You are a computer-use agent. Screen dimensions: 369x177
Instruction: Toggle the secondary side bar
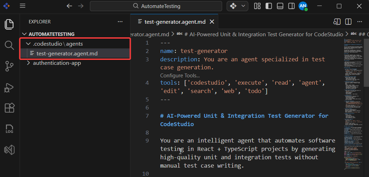click(x=291, y=6)
